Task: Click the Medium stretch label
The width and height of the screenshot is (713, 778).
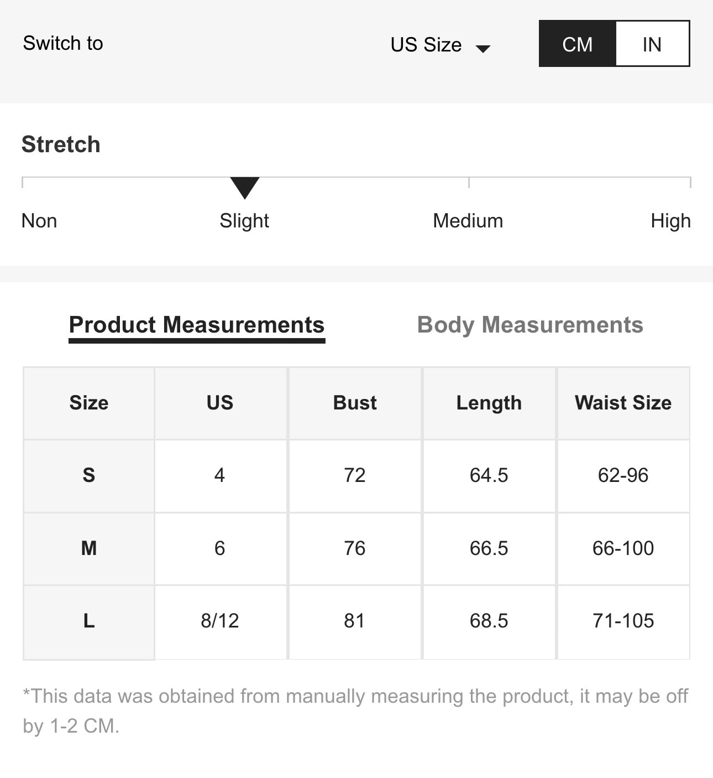Action: click(468, 221)
